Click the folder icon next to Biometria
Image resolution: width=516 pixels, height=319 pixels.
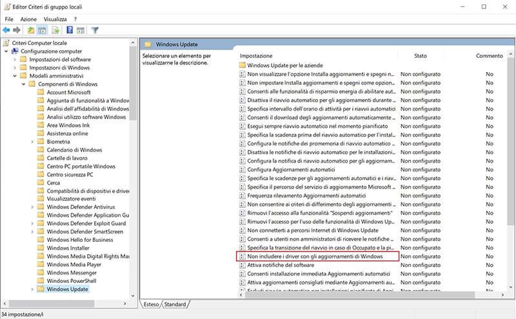(41, 141)
